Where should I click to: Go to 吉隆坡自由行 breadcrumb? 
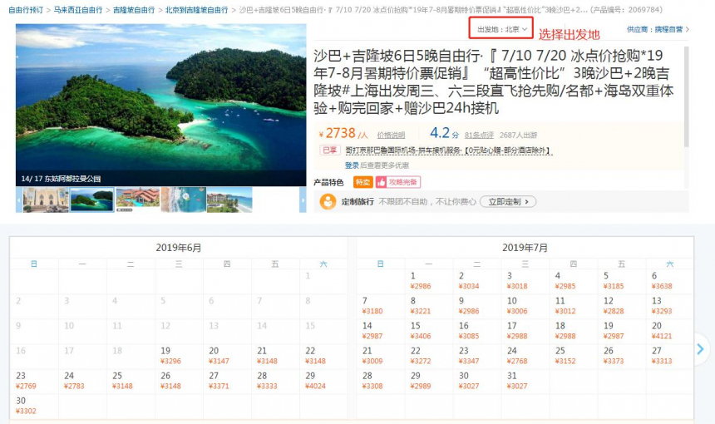point(134,10)
